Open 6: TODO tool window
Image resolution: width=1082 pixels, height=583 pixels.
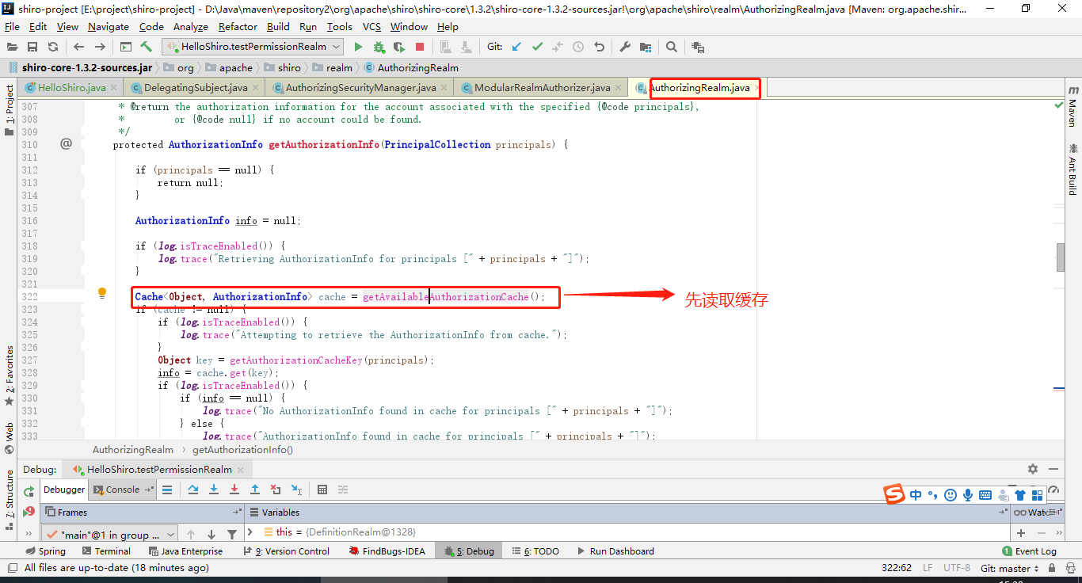[535, 551]
